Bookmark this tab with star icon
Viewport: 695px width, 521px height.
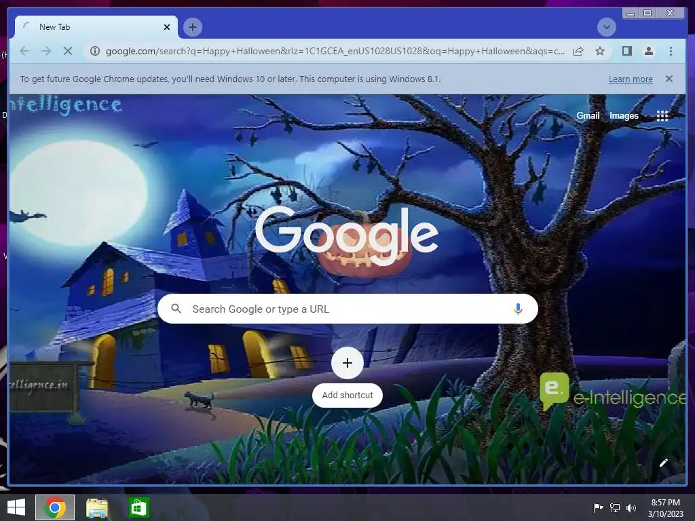pyautogui.click(x=600, y=52)
